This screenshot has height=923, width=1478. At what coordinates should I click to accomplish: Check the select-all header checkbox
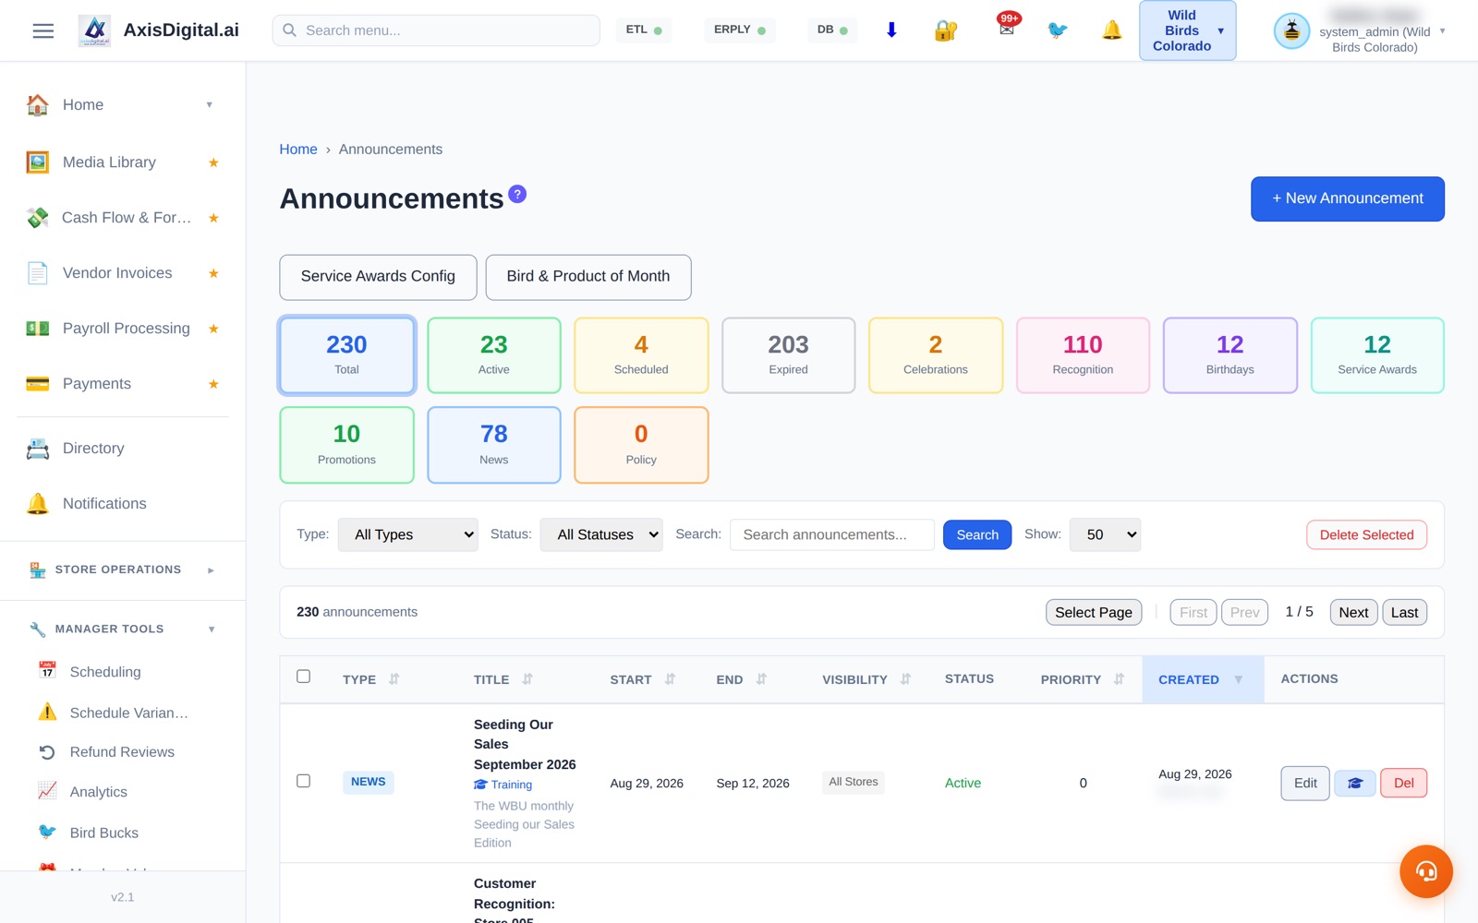coord(303,677)
